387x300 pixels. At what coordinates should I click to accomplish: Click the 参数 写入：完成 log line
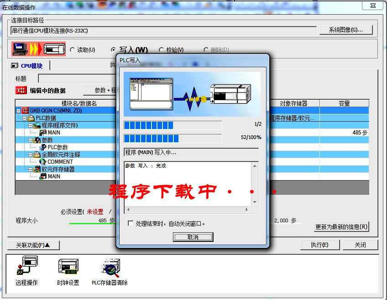pyautogui.click(x=146, y=166)
